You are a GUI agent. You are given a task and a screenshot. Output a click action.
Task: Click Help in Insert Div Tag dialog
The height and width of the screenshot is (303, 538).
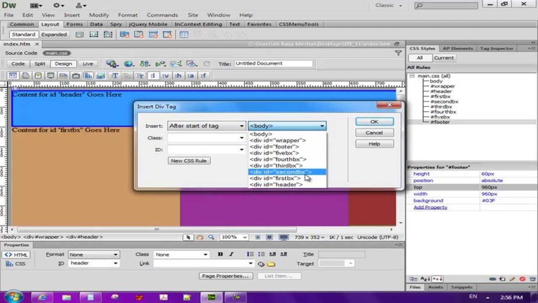coord(374,144)
